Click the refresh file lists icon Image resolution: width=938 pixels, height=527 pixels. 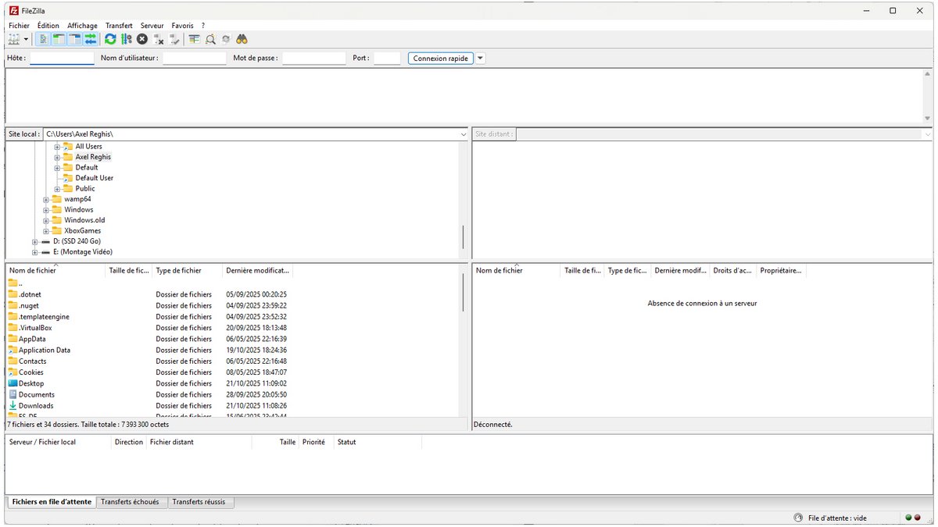point(110,39)
